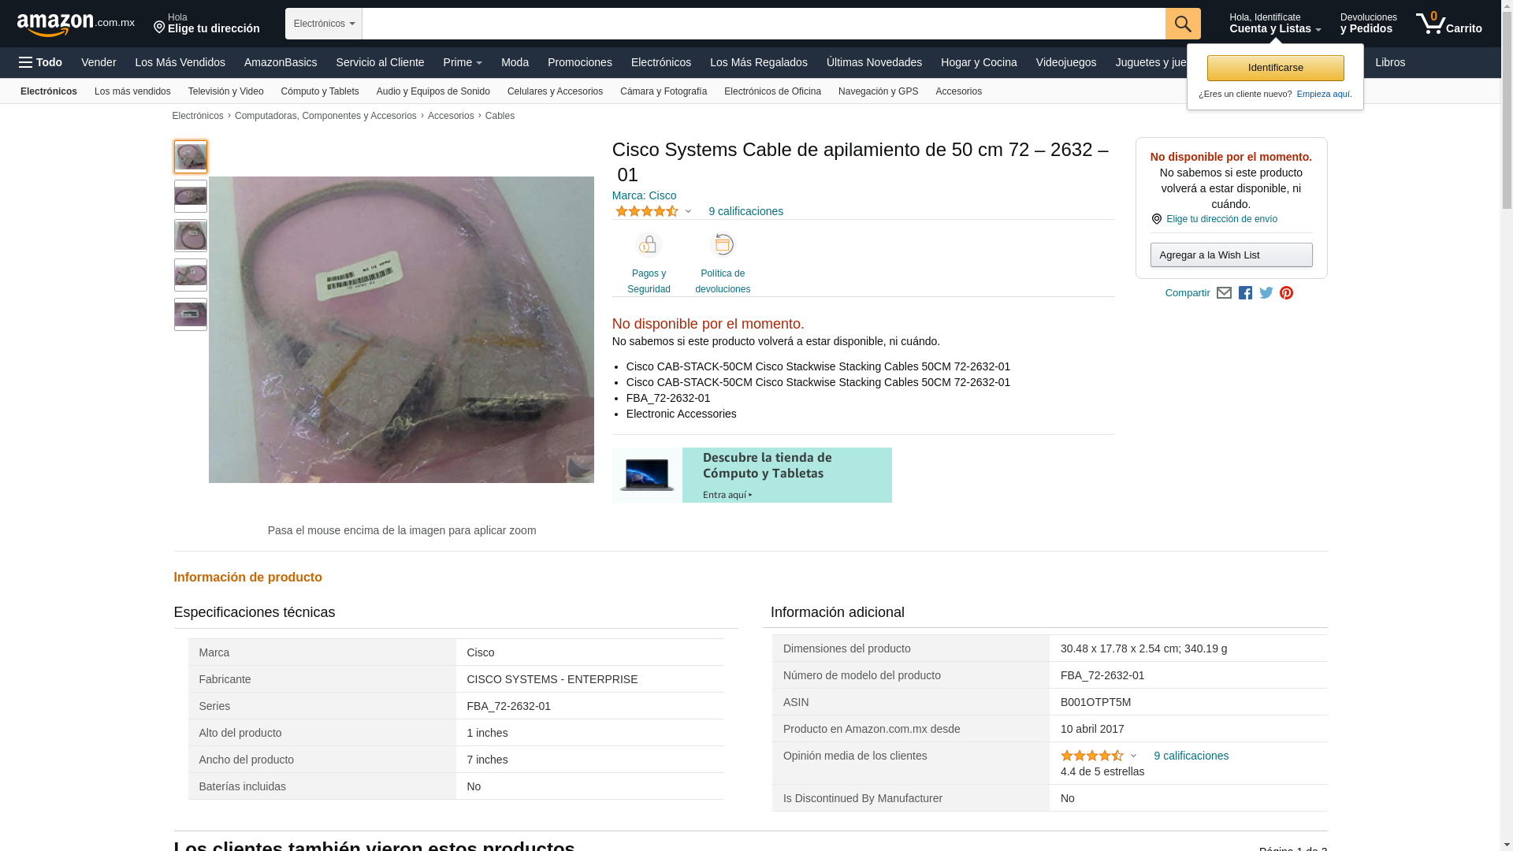Open the Todo hamburger menu

pyautogui.click(x=40, y=62)
